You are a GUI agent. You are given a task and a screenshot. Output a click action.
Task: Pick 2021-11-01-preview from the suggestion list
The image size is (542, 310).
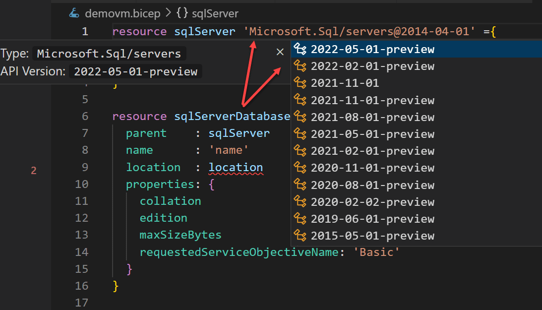coord(416,100)
